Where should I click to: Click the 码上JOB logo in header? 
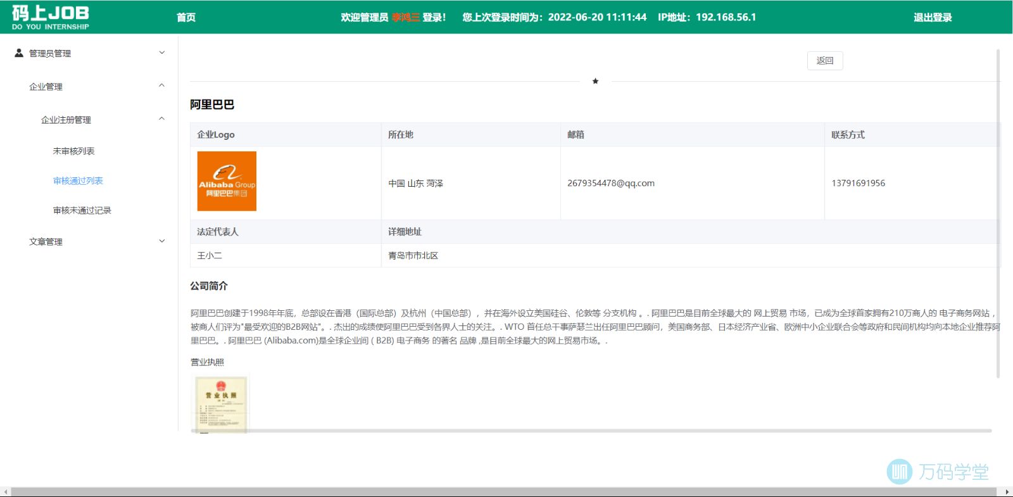coord(51,17)
